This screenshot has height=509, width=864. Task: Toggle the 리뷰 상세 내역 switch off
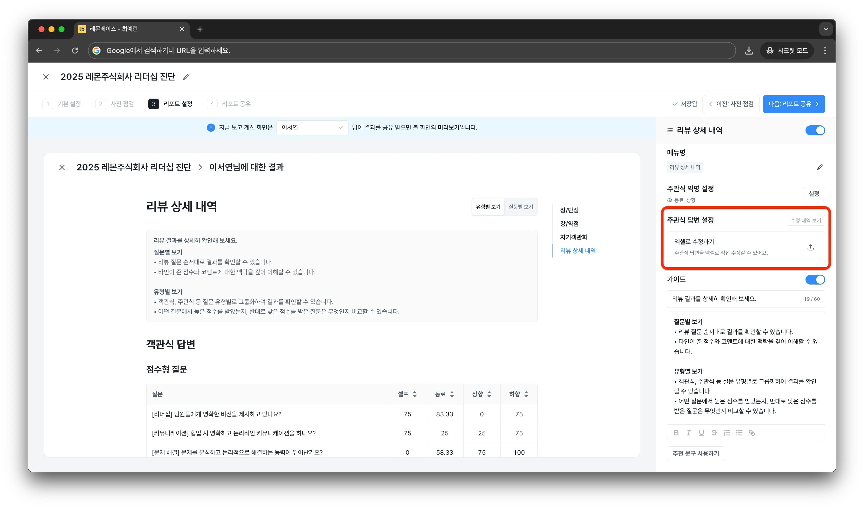(815, 130)
